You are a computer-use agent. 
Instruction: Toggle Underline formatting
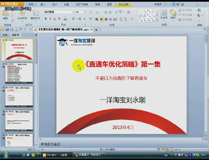click(x=55, y=19)
